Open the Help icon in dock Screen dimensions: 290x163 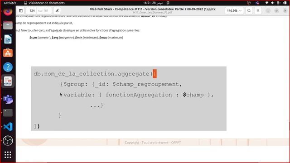tap(8, 67)
